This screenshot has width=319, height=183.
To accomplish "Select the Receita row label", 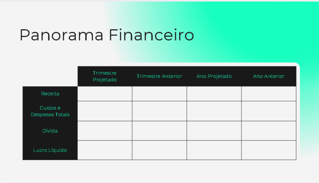I will 50,94.
